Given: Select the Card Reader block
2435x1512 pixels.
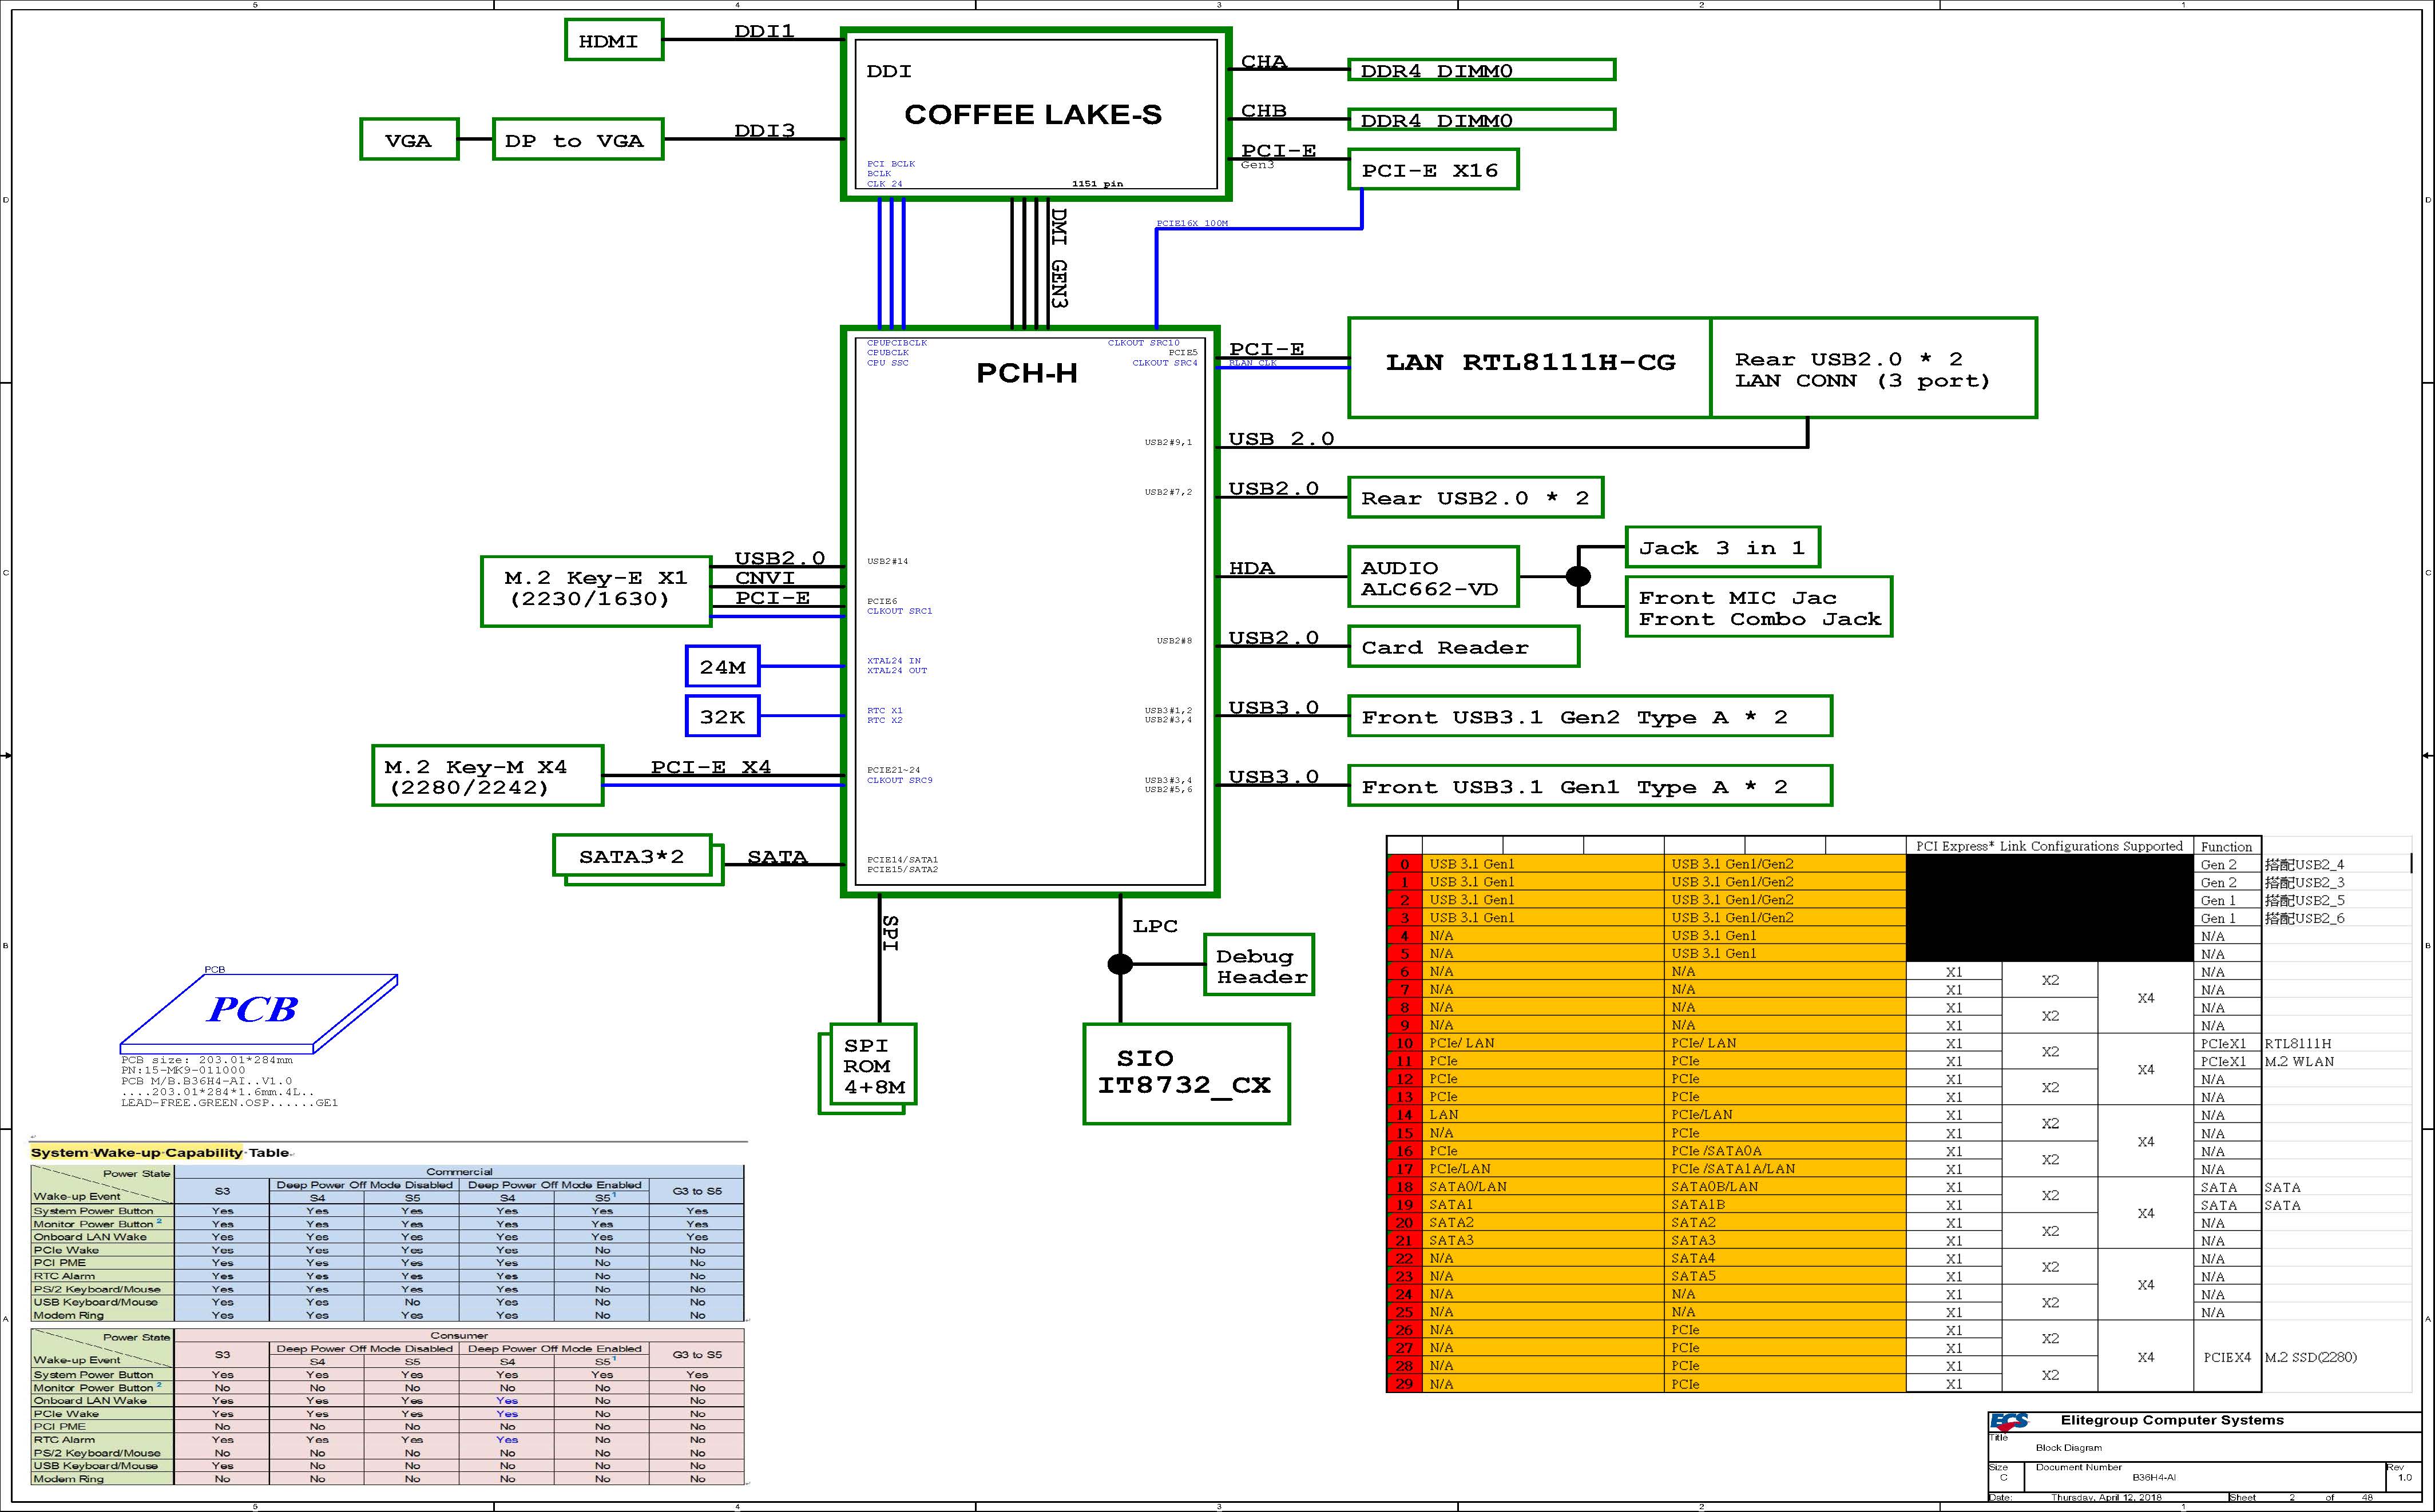Looking at the screenshot, I should click(1464, 647).
